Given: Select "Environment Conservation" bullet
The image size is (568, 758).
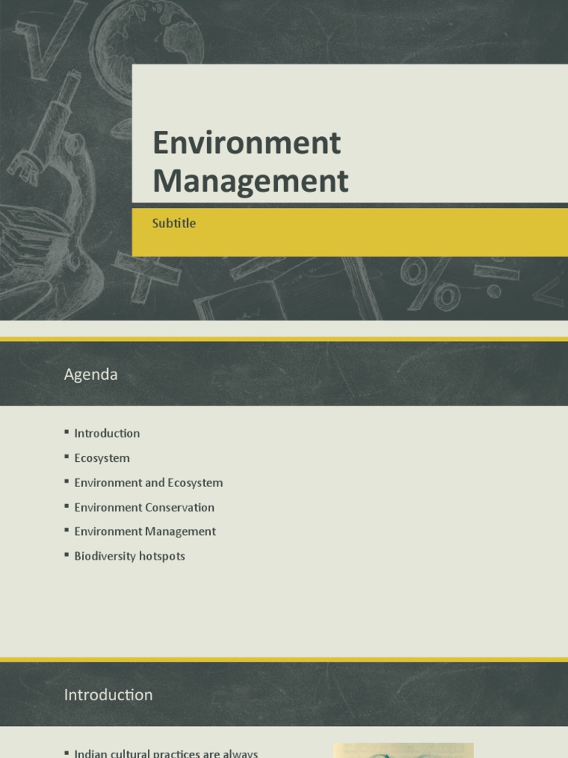Looking at the screenshot, I should pos(144,507).
